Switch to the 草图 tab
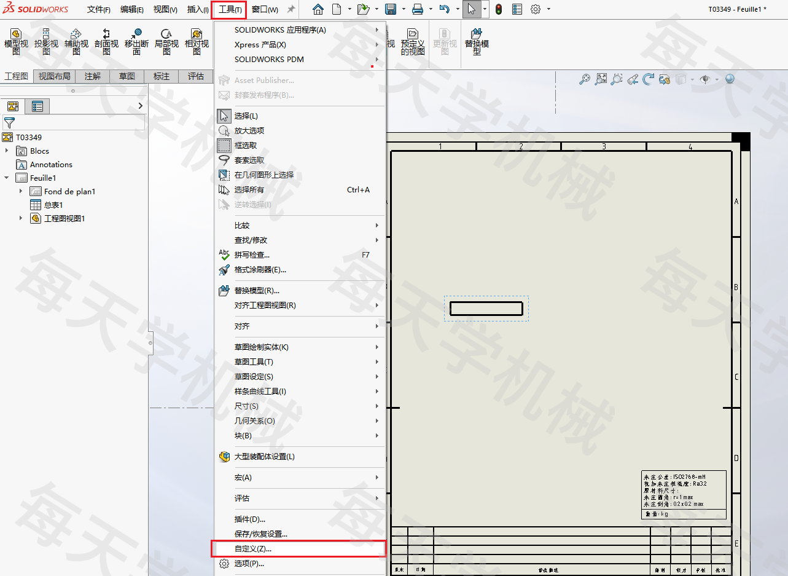 click(x=127, y=76)
